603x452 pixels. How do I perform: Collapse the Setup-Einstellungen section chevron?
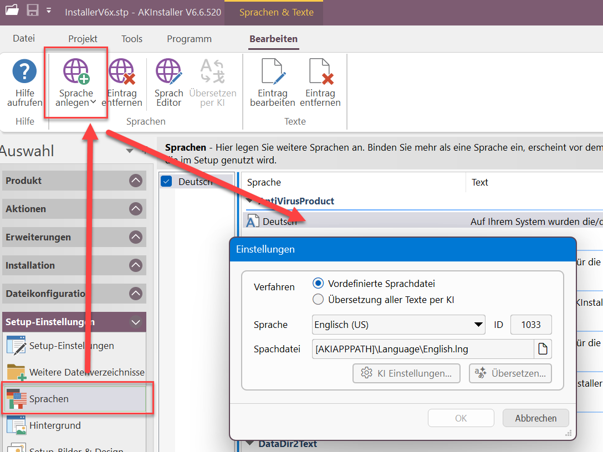[136, 322]
